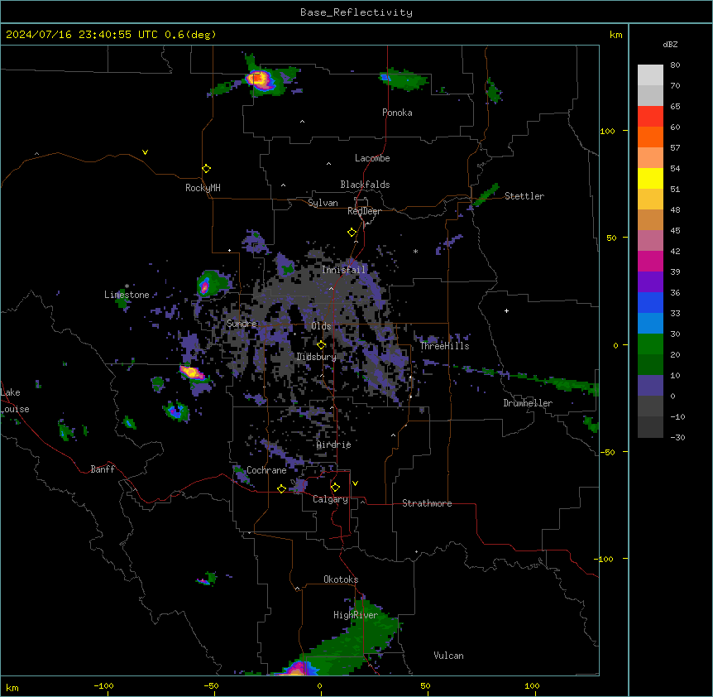713x697 pixels.
Task: Click the white caret marker west of Lacombe
Action: click(x=328, y=164)
